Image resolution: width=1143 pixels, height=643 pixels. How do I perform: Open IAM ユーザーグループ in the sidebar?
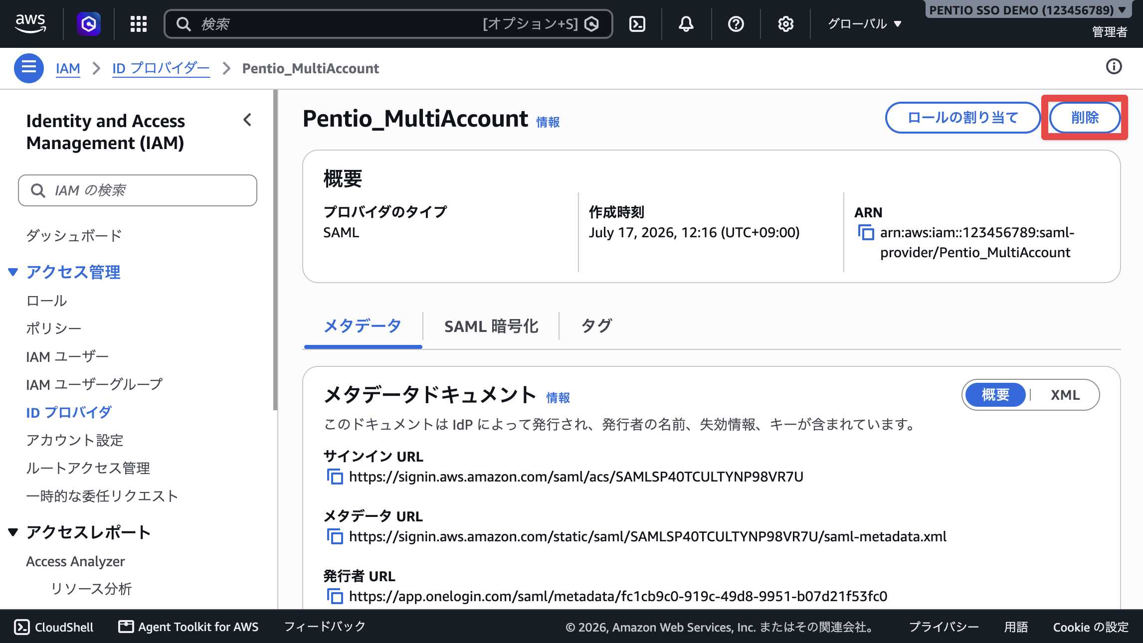click(x=94, y=384)
